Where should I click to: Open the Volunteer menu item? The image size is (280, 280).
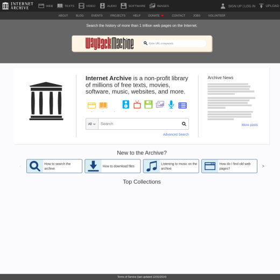(x=216, y=16)
